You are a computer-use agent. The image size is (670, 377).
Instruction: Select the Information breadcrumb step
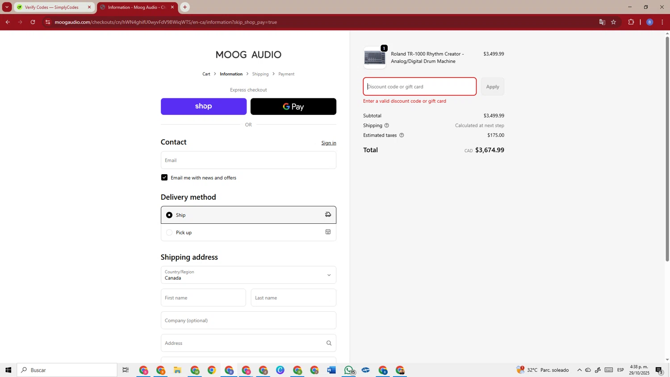(231, 74)
